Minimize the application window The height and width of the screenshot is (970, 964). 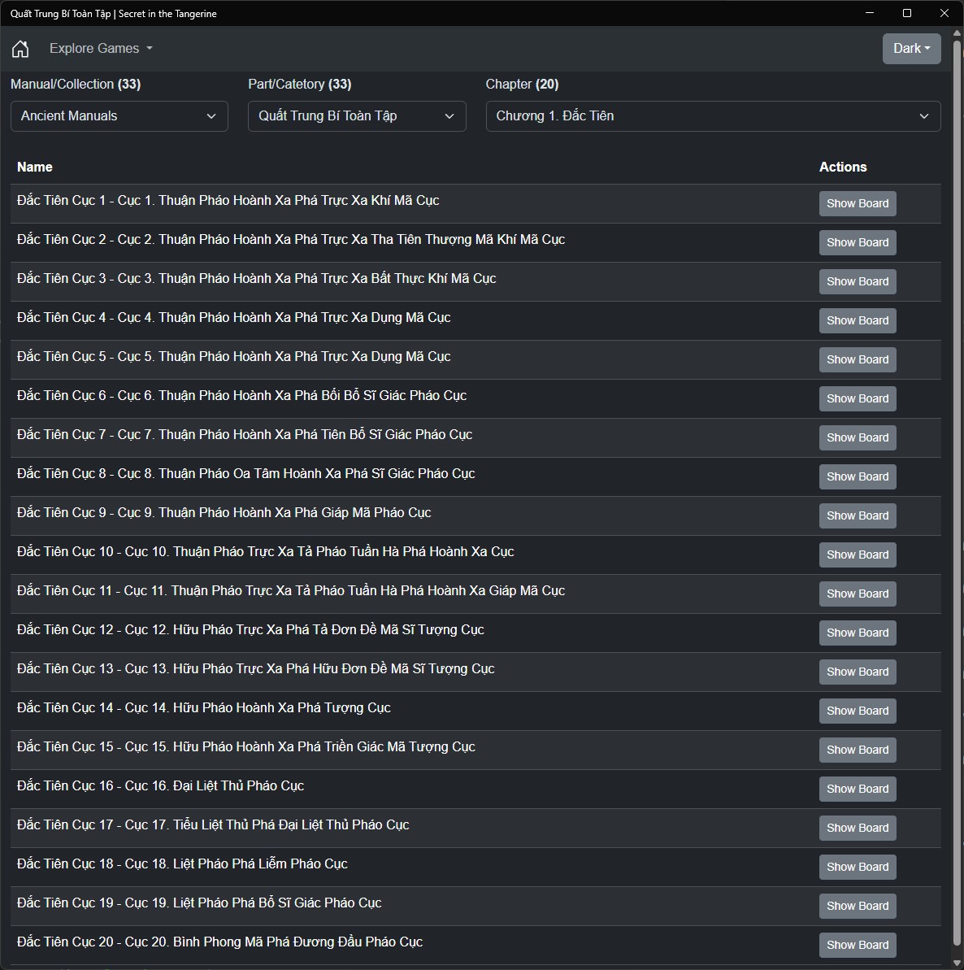[x=870, y=13]
